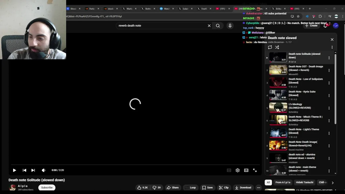Start voice search with microphone
The width and height of the screenshot is (345, 194).
click(230, 26)
